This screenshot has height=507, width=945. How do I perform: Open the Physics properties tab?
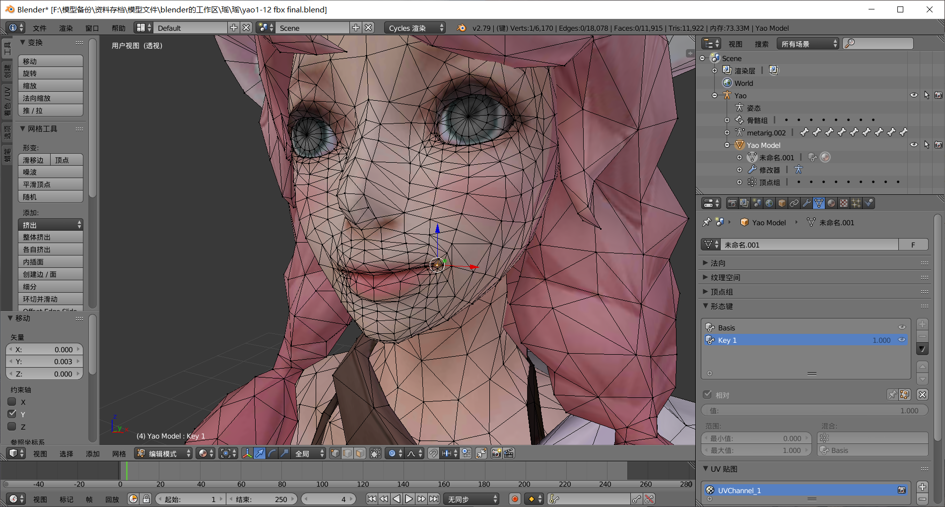coord(869,203)
